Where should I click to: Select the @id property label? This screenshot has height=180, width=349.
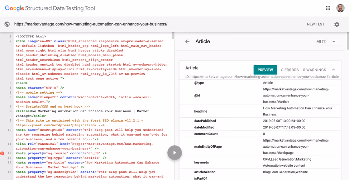pos(197,95)
